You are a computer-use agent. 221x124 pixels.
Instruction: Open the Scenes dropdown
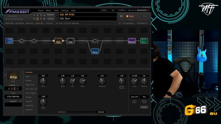click(51, 19)
